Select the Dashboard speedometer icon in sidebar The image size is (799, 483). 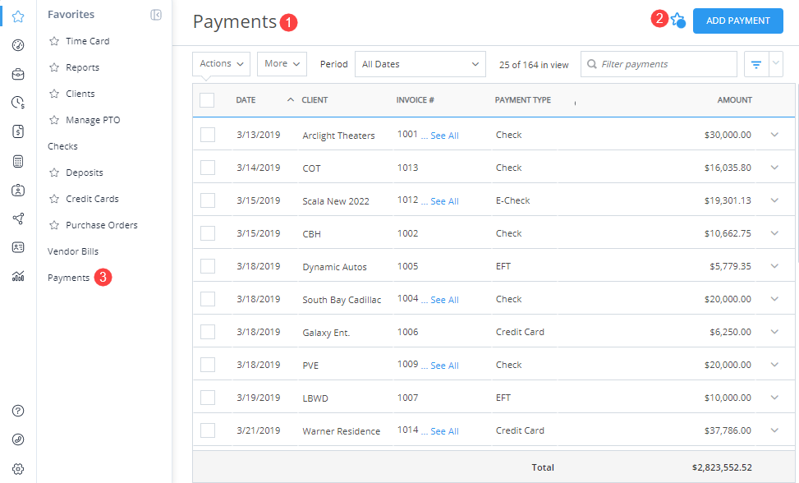tap(17, 44)
